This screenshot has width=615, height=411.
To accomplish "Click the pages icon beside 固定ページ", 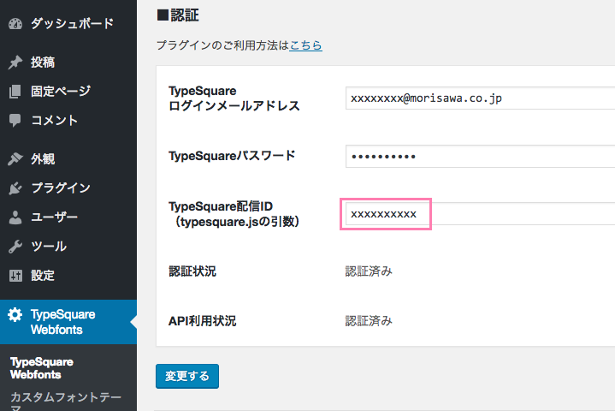I will click(x=15, y=92).
